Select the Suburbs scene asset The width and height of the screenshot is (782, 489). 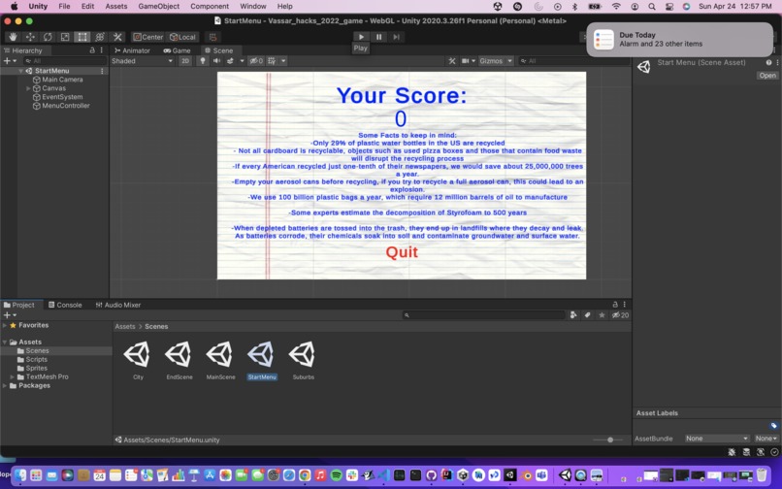point(304,361)
